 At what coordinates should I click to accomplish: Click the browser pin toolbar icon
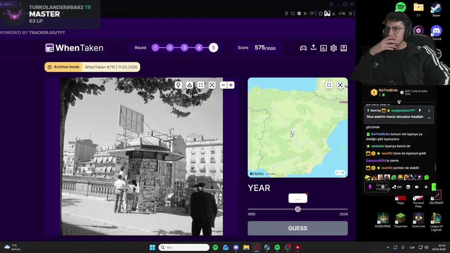pyautogui.click(x=287, y=13)
